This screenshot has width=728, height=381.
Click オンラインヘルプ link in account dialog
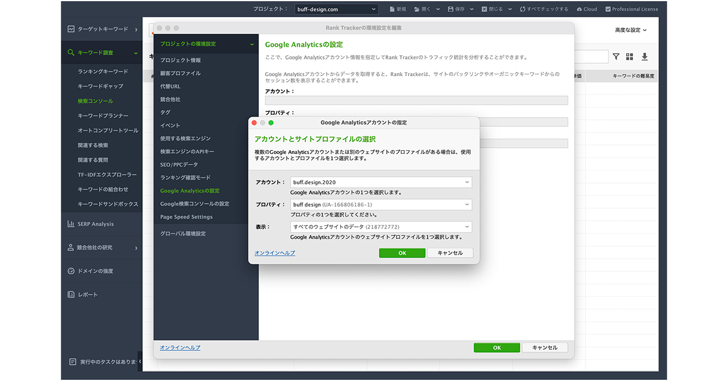coord(275,253)
